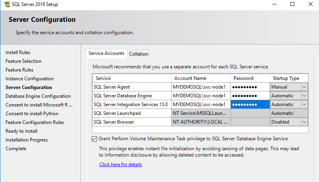Open Integration Services startup type dropdown
The height and width of the screenshot is (182, 319).
coord(304,105)
